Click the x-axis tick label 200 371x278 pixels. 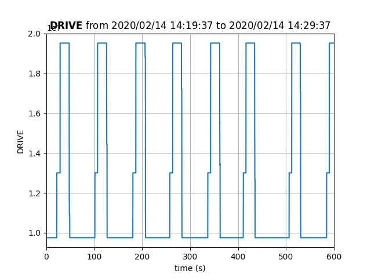click(x=142, y=257)
